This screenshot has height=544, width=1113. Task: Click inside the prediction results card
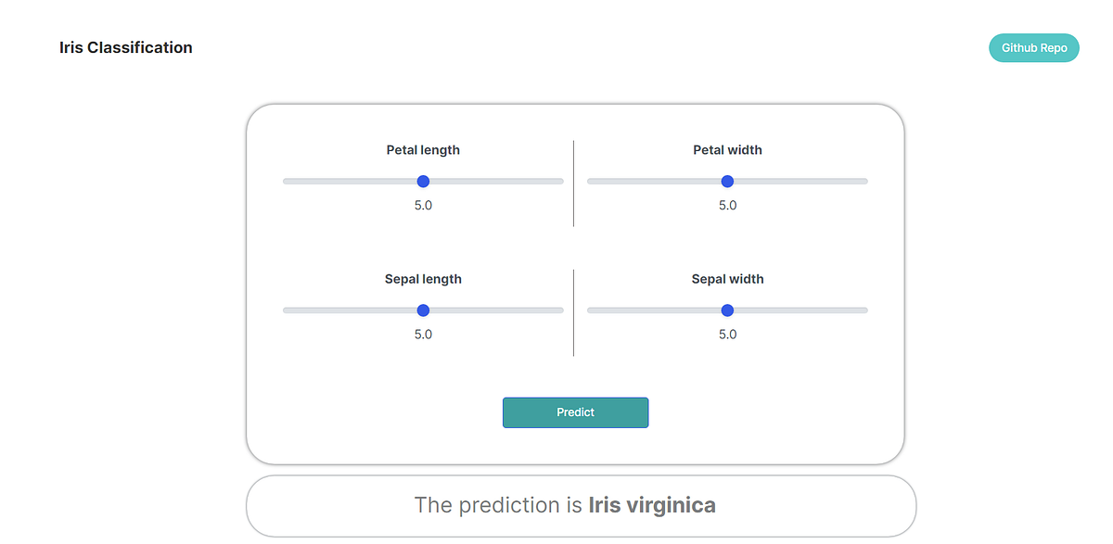pos(581,506)
